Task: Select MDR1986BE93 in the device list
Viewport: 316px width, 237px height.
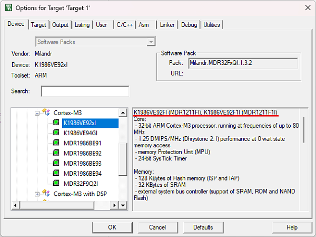Action: click(83, 163)
